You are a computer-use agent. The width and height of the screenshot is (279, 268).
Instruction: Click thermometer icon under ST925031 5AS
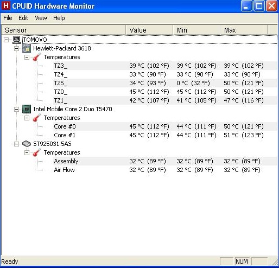(x=37, y=152)
